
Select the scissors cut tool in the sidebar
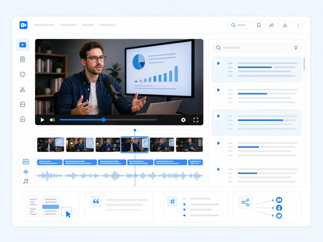pos(23,89)
